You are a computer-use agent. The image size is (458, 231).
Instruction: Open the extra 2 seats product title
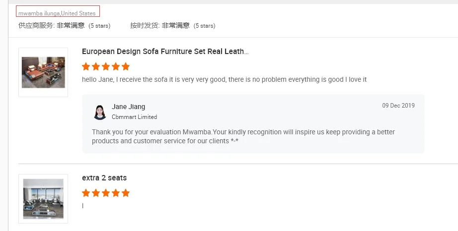point(104,178)
